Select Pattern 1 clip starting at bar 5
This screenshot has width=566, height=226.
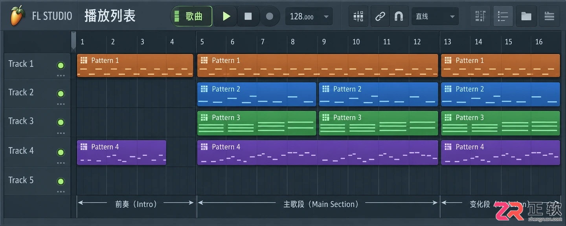coord(318,66)
